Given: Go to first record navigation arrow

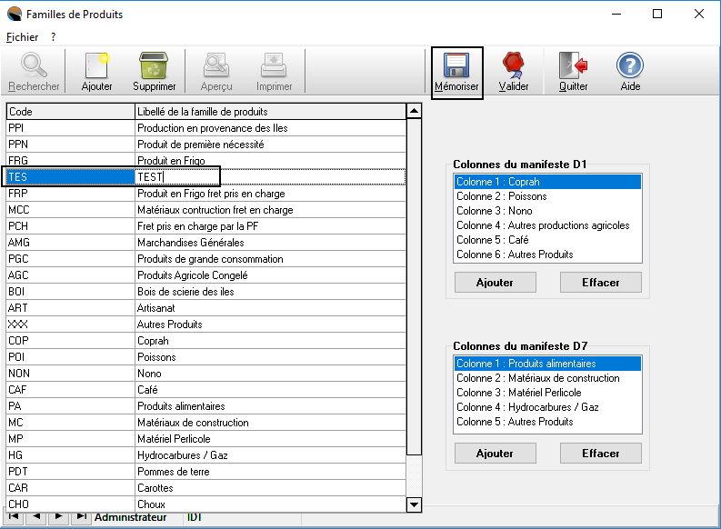Looking at the screenshot, I should (15, 517).
